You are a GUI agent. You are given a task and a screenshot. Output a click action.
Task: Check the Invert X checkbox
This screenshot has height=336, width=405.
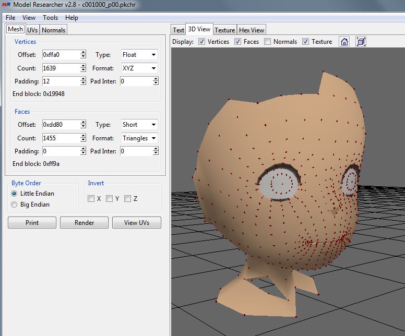click(x=91, y=198)
